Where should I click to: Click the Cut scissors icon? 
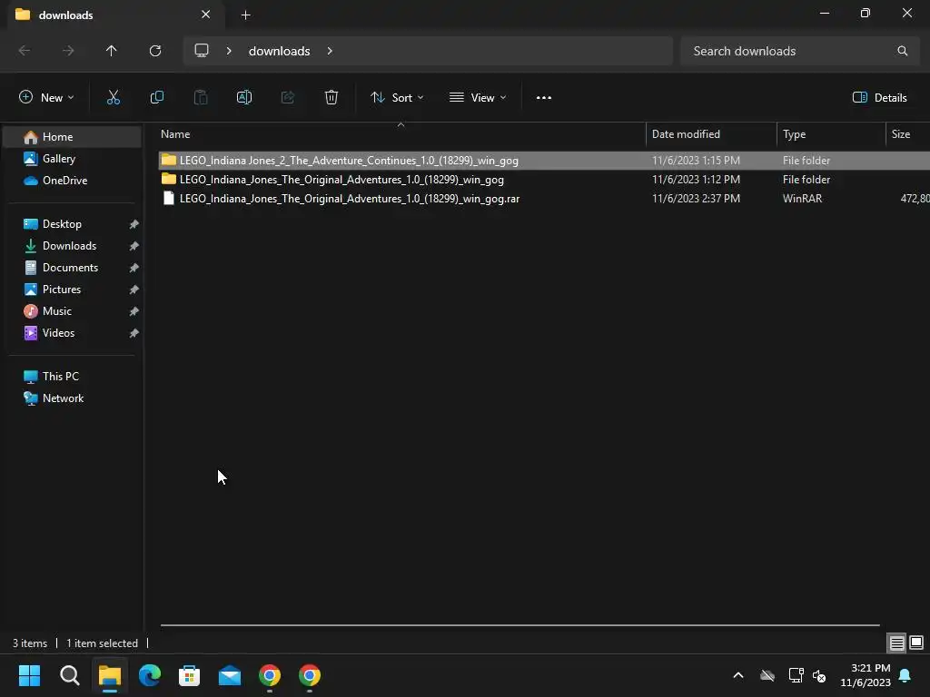(114, 98)
